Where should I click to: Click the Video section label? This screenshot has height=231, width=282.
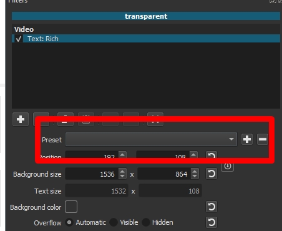coord(24,29)
